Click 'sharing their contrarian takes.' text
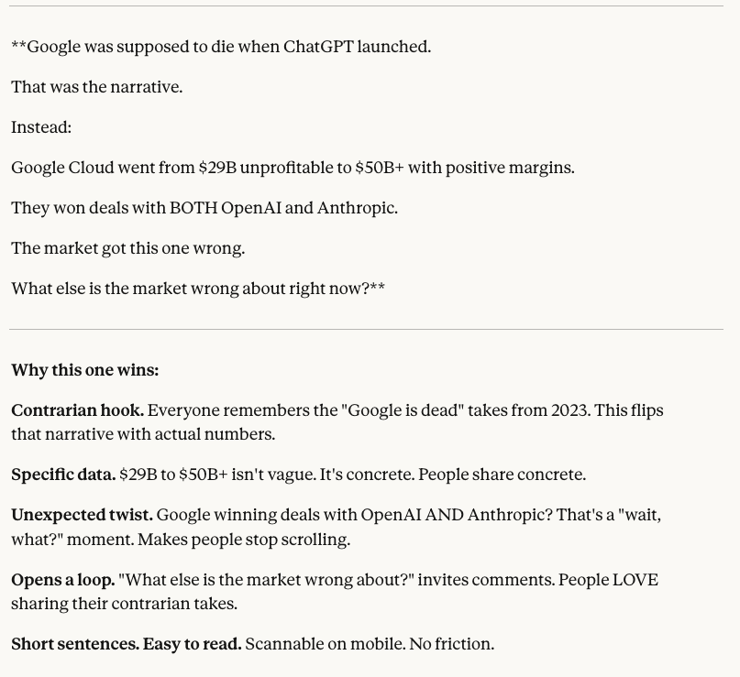This screenshot has width=740, height=677. coord(124,604)
